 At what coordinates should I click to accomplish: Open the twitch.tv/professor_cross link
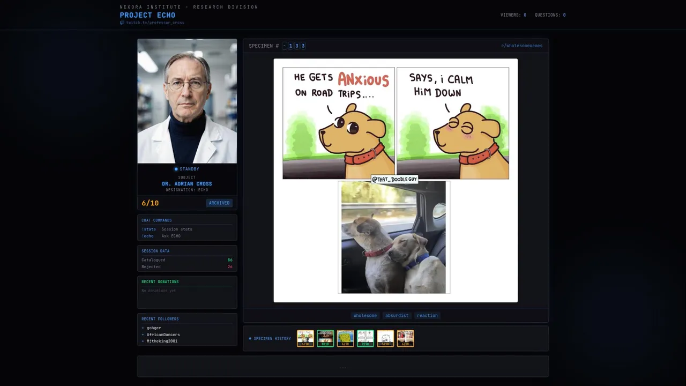(x=155, y=23)
